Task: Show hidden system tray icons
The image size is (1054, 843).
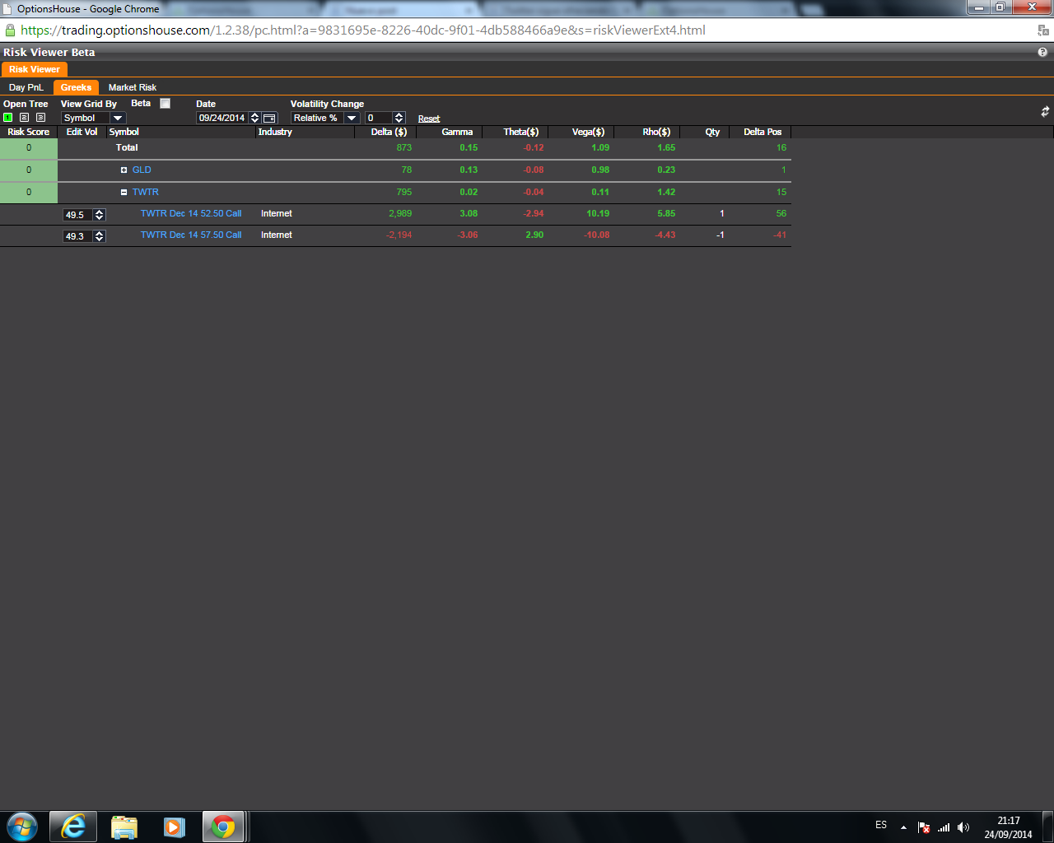Action: [903, 827]
